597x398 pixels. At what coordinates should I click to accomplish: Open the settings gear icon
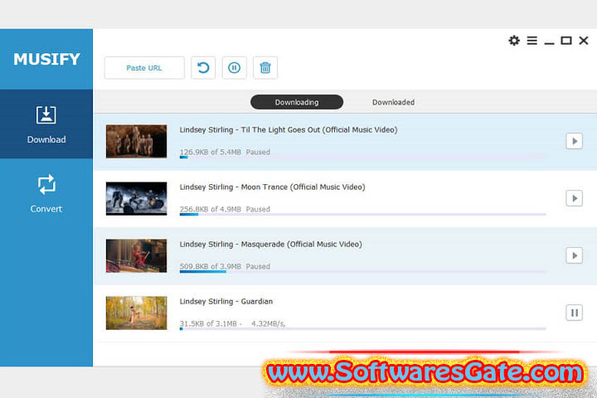[x=514, y=41]
